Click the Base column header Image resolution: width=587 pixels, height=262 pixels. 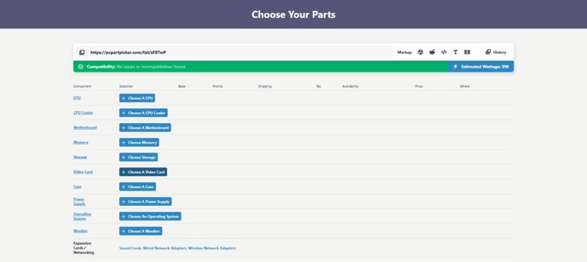tap(182, 87)
